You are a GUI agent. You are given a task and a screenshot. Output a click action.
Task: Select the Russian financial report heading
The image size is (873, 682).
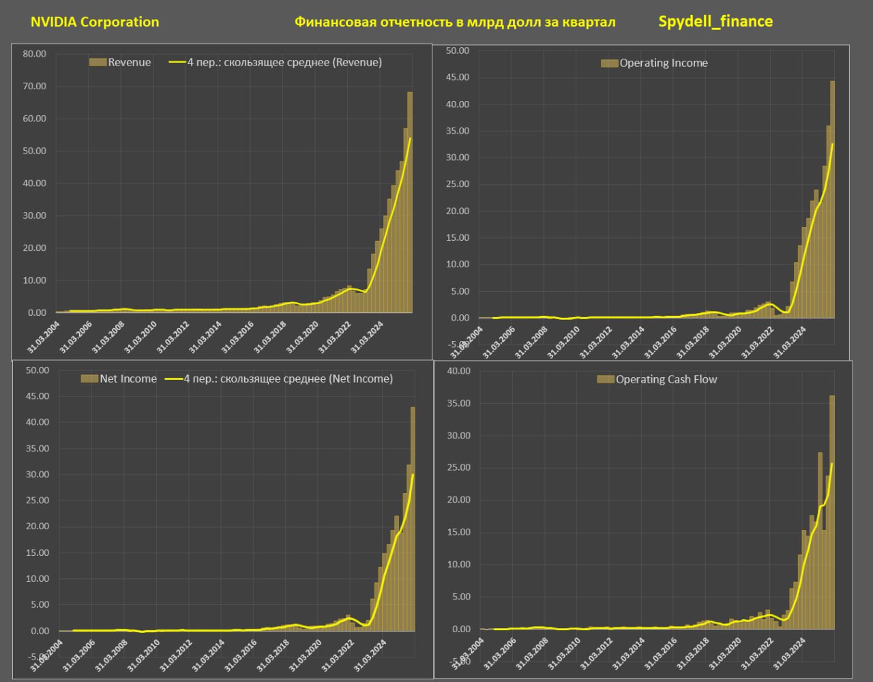(x=455, y=23)
